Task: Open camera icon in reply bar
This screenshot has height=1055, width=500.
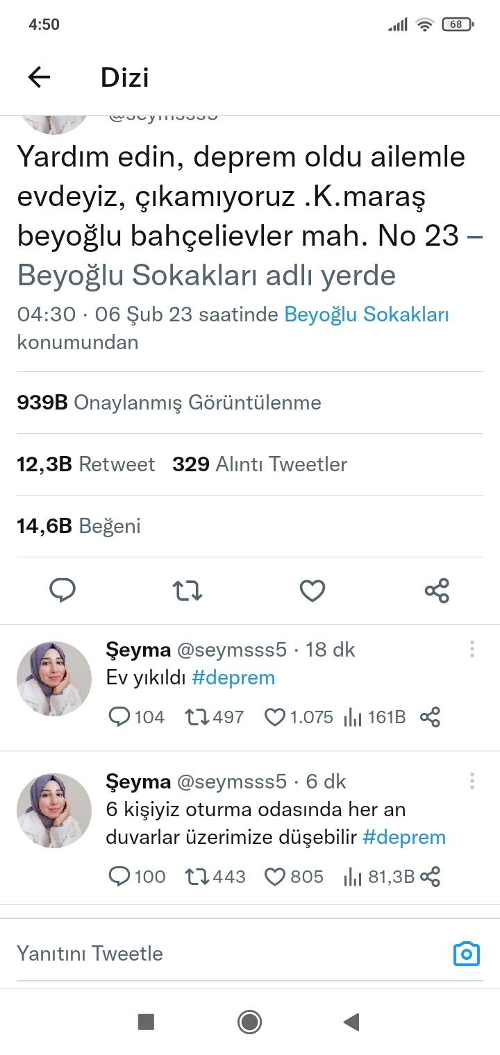Action: (466, 954)
